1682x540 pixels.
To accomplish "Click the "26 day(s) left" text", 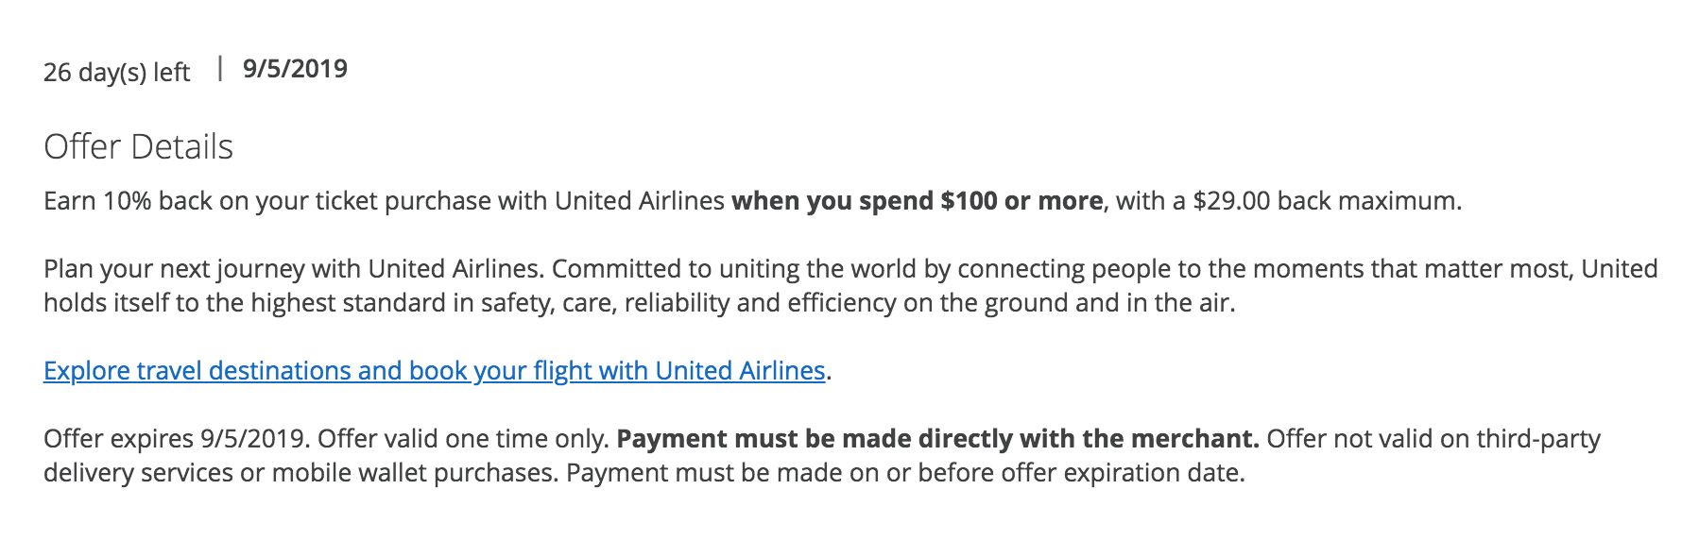I will point(116,72).
